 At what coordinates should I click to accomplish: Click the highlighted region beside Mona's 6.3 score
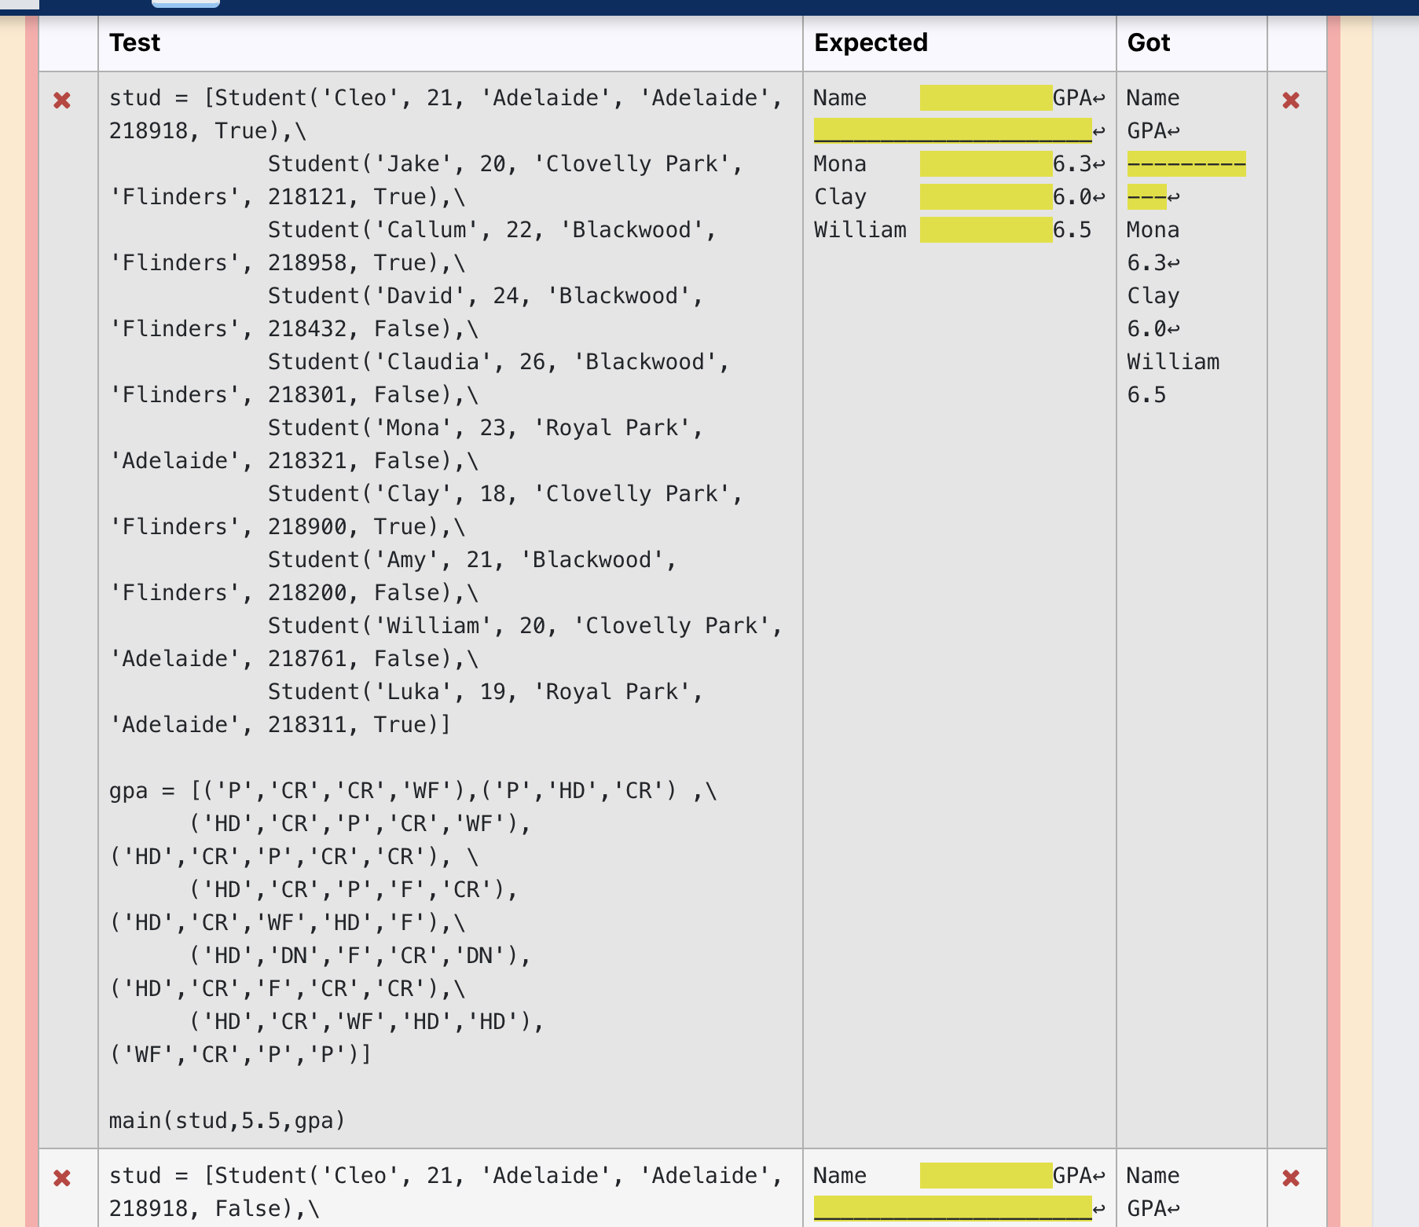[984, 164]
